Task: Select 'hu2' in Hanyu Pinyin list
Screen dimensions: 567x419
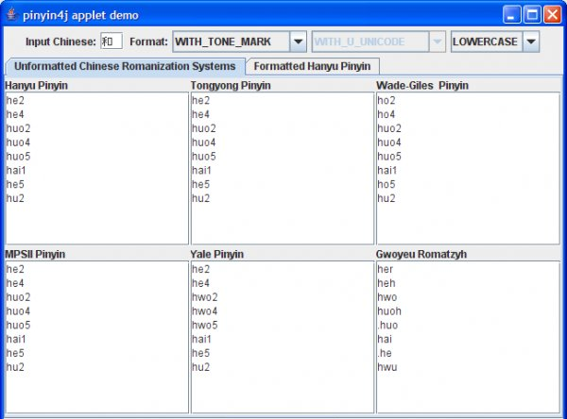Action: click(x=15, y=198)
